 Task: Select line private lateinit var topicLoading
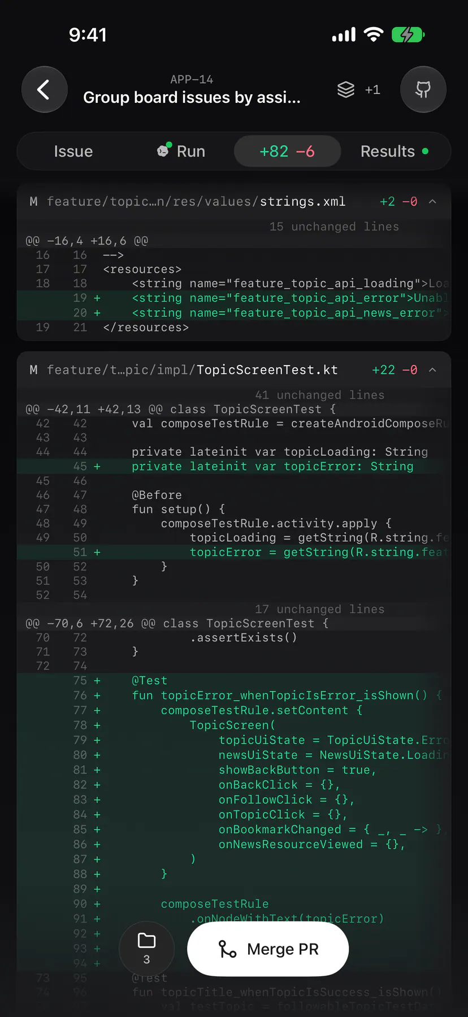pos(234,452)
